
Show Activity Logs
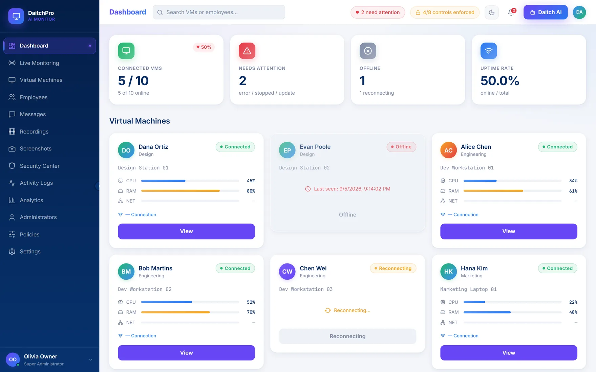point(49,183)
